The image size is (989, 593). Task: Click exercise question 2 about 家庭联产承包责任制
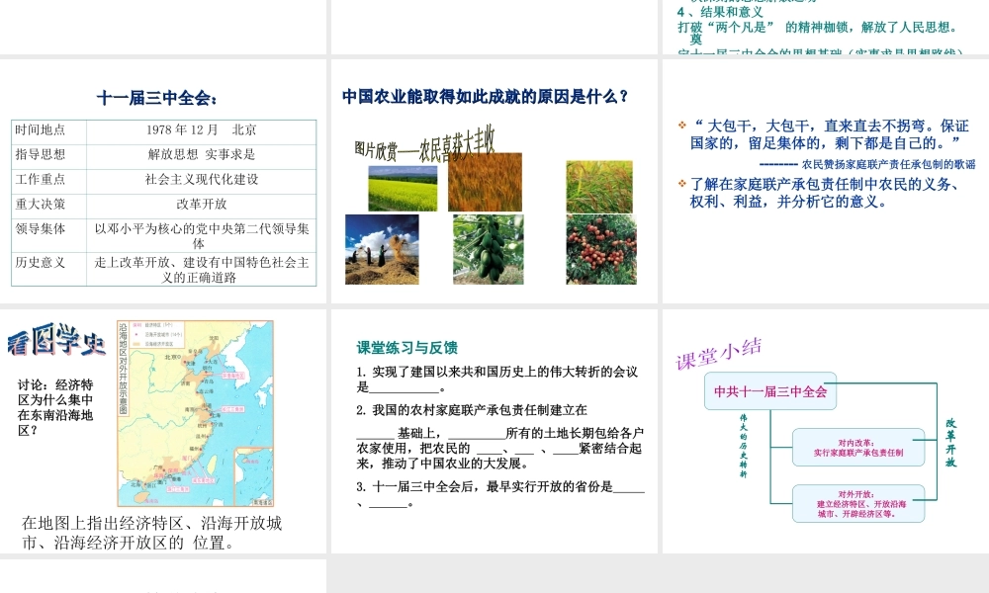(499, 437)
